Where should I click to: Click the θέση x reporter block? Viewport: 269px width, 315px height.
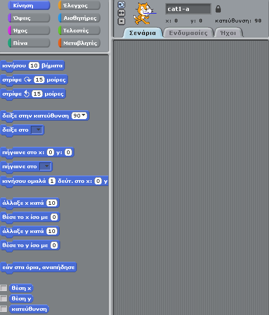pos(21,288)
